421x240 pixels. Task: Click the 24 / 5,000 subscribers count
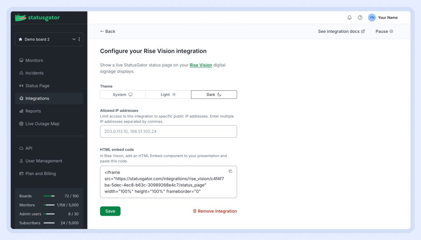[69, 223]
